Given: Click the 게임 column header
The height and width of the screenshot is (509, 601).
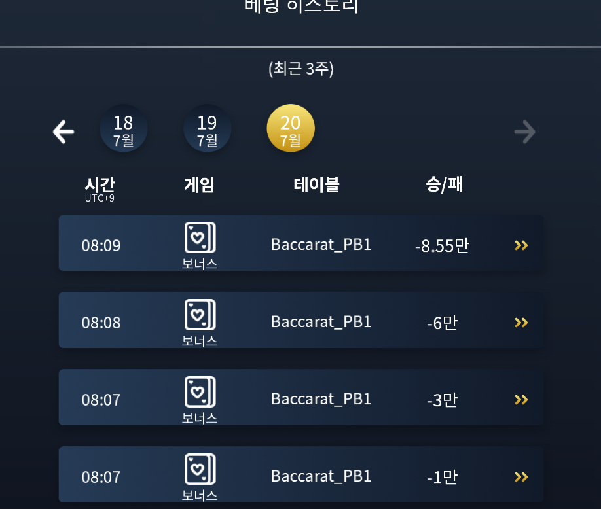Looking at the screenshot, I should pyautogui.click(x=199, y=184).
